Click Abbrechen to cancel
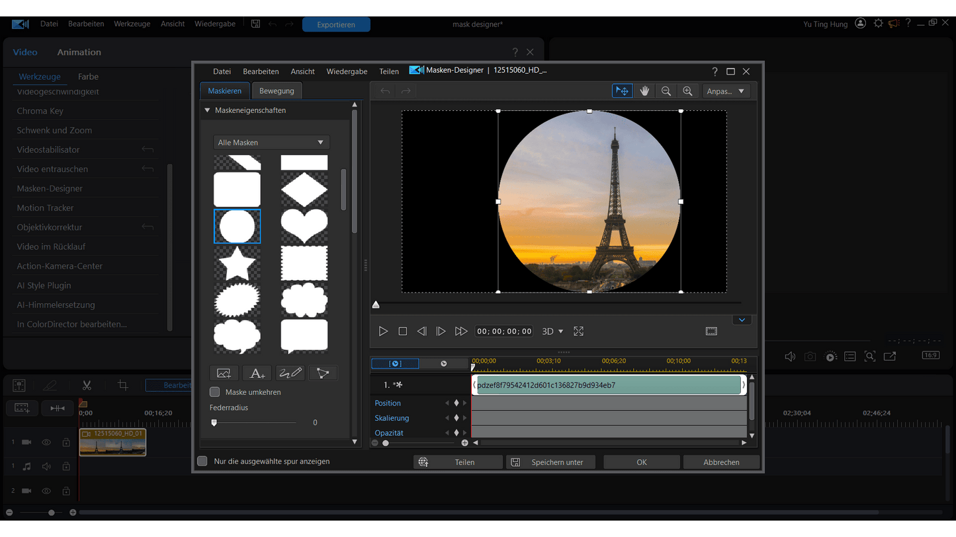 tap(721, 462)
